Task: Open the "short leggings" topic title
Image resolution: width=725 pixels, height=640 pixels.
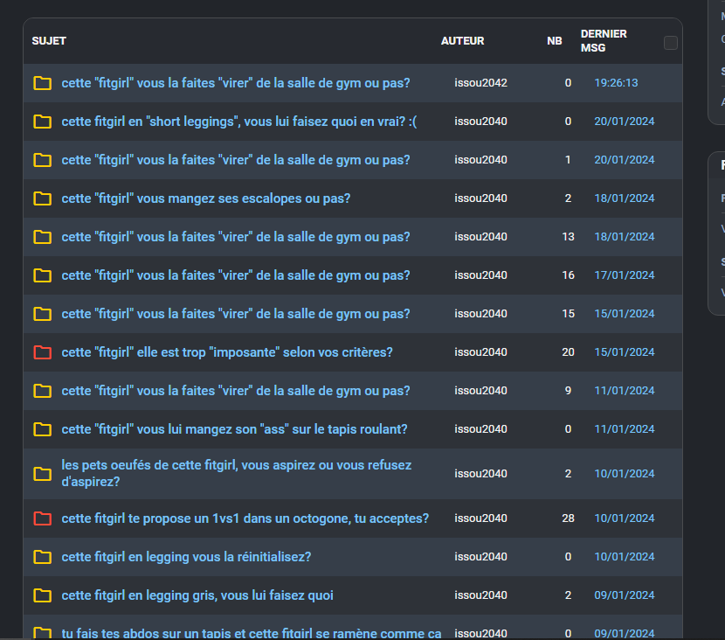Action: coord(238,122)
